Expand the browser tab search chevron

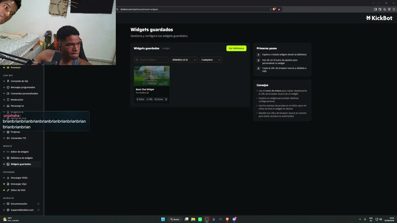[x=373, y=3]
